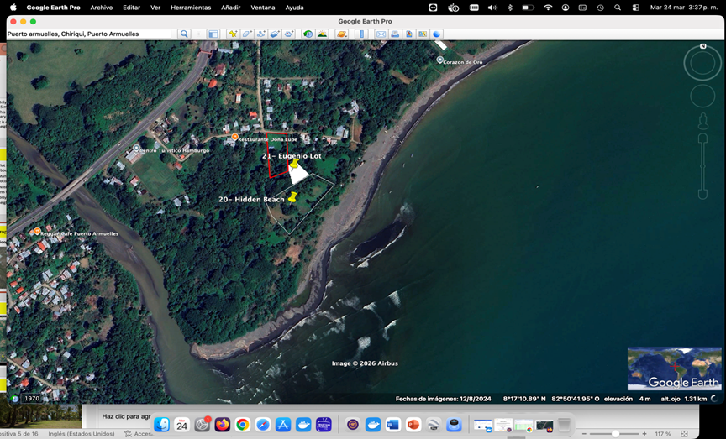Open the Herramientas menu
Screen dimensions: 726x439
(x=191, y=8)
